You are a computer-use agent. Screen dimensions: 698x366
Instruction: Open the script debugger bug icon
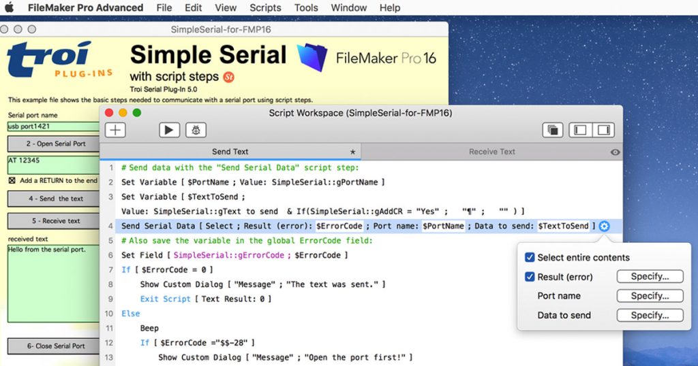point(196,130)
